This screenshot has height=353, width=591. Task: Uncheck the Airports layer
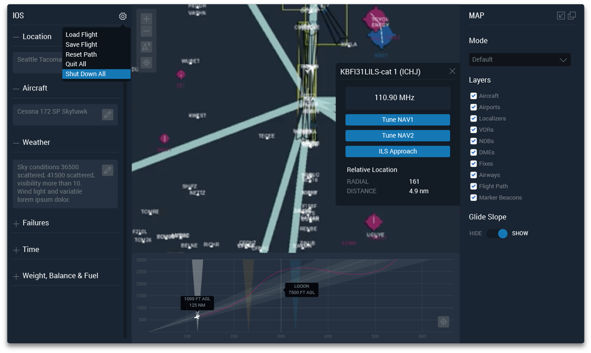473,107
